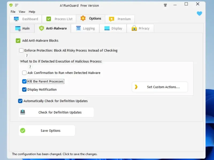This screenshot has height=160, width=214.
Task: Open the File menu
Action: point(13,12)
